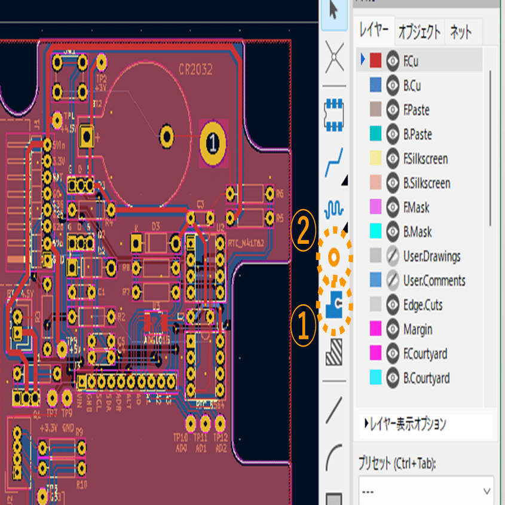Open tune length tool flyout arrow

click(345, 227)
